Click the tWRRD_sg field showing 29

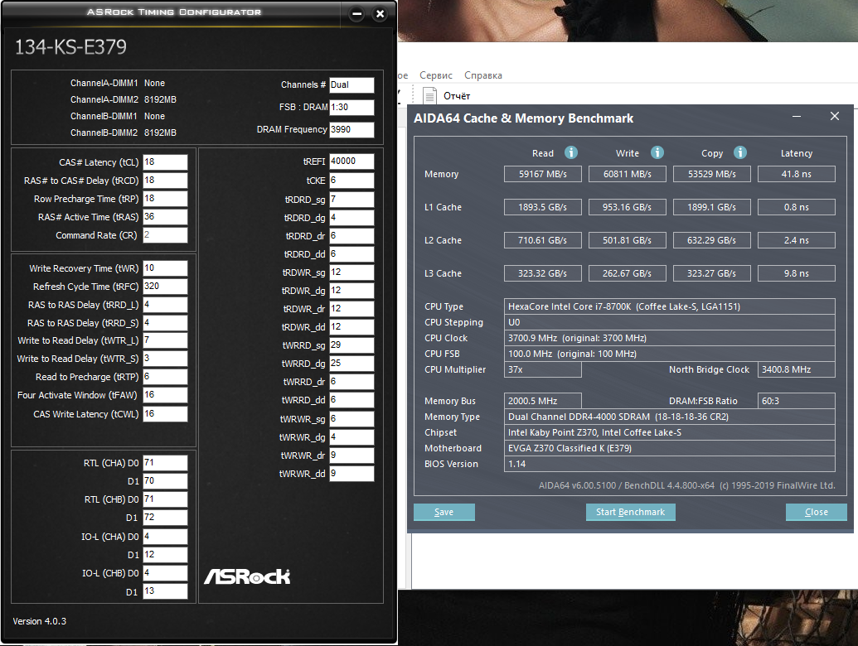coord(351,345)
